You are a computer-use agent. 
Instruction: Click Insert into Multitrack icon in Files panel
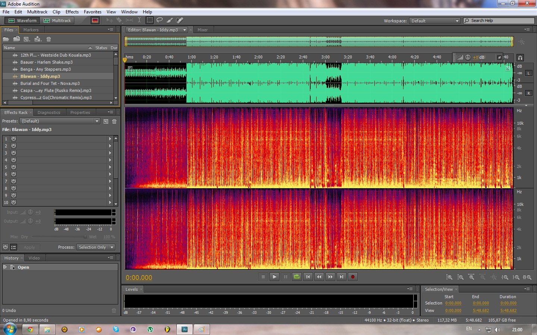(x=38, y=39)
